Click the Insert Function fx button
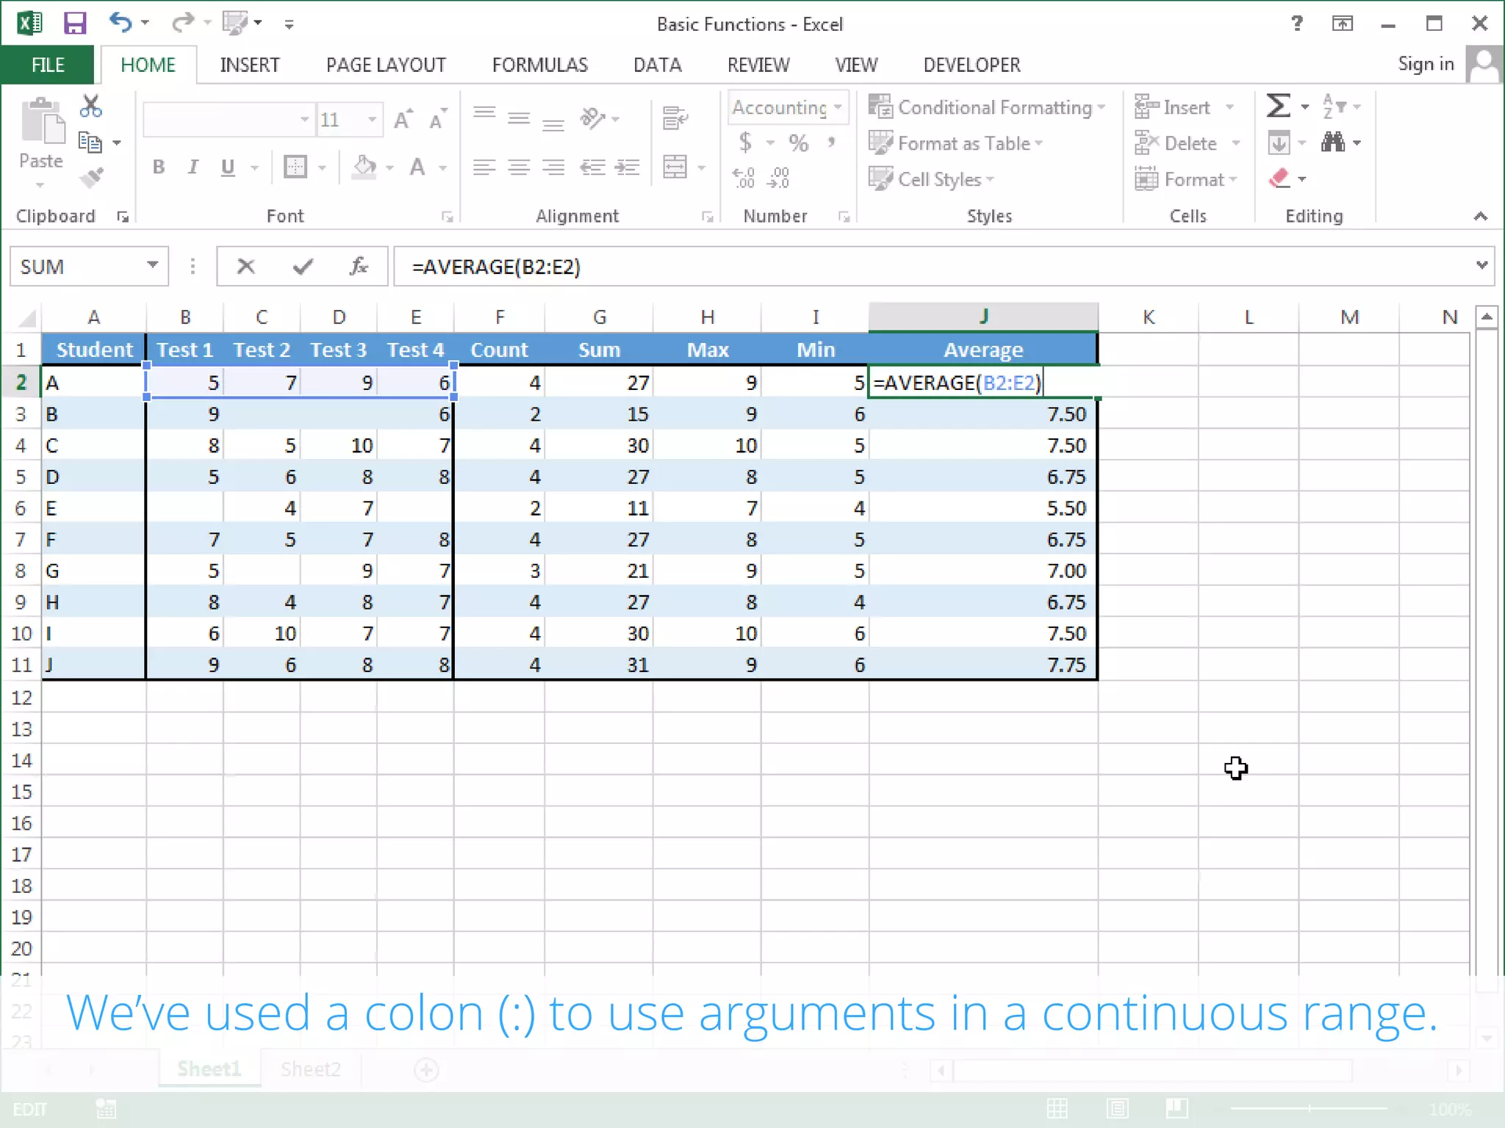Viewport: 1505px width, 1128px height. pyautogui.click(x=359, y=266)
